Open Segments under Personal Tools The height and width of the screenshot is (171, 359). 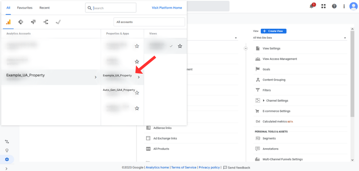(x=269, y=138)
